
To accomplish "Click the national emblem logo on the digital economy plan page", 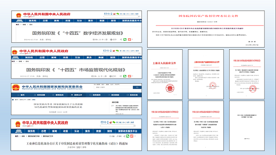I will point(19,15).
